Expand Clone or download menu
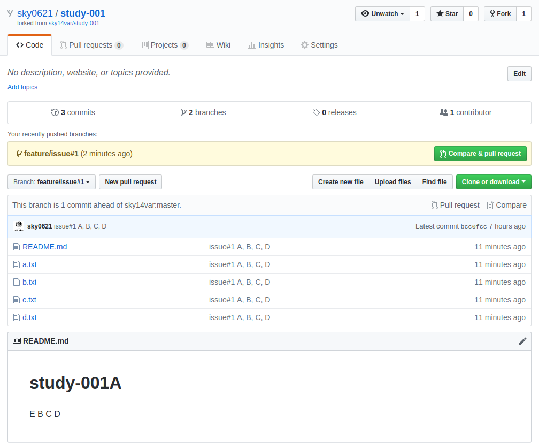This screenshot has height=448, width=539. 494,182
